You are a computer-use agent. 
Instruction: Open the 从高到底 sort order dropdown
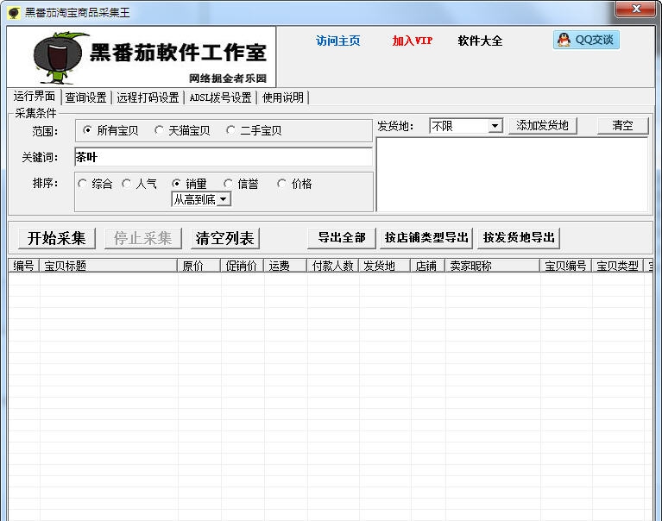point(223,199)
